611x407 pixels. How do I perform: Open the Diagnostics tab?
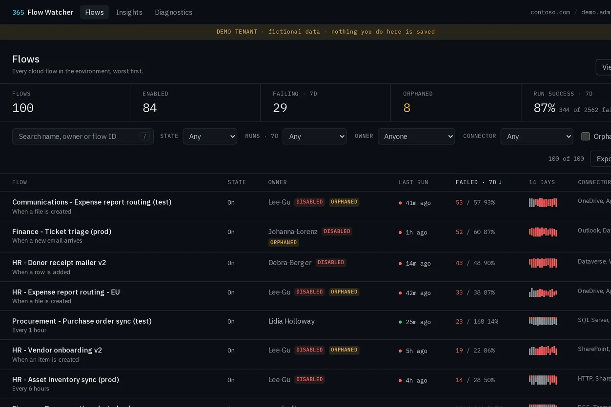(174, 12)
